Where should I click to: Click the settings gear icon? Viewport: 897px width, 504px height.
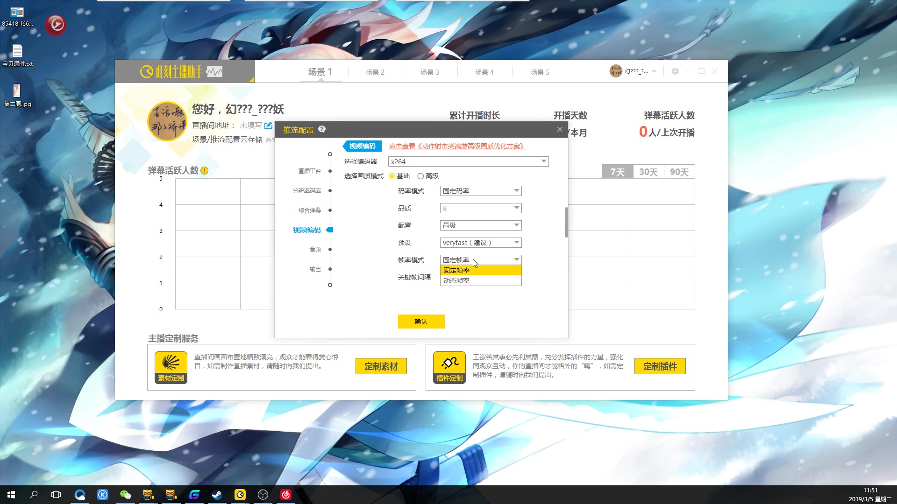(675, 71)
